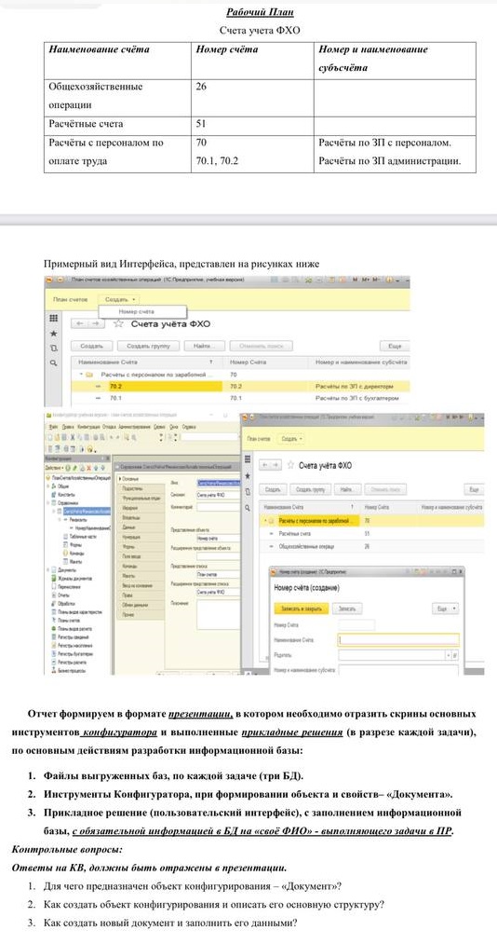497x944 pixels.
Task: Go back with arrow in lower 1C window
Action: (x=265, y=465)
